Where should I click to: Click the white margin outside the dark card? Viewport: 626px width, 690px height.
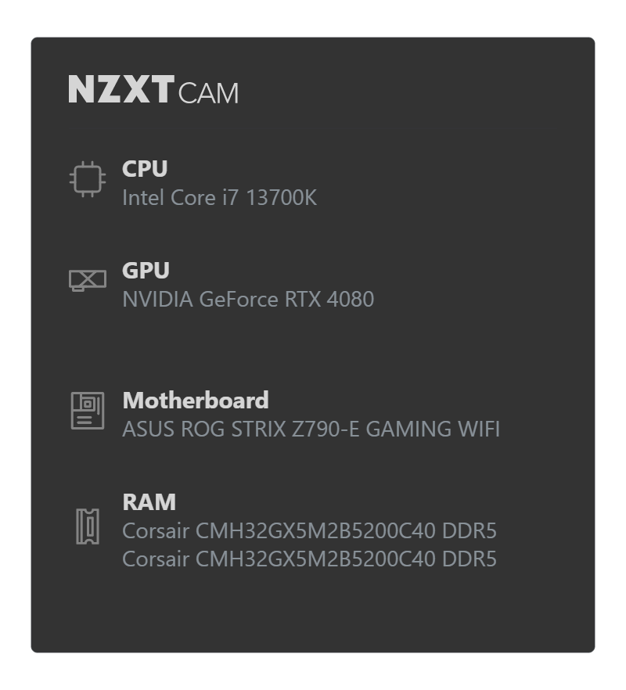click(312, 17)
